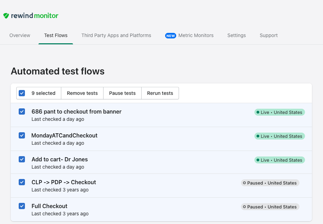Click the Remove tests button

coord(82,93)
